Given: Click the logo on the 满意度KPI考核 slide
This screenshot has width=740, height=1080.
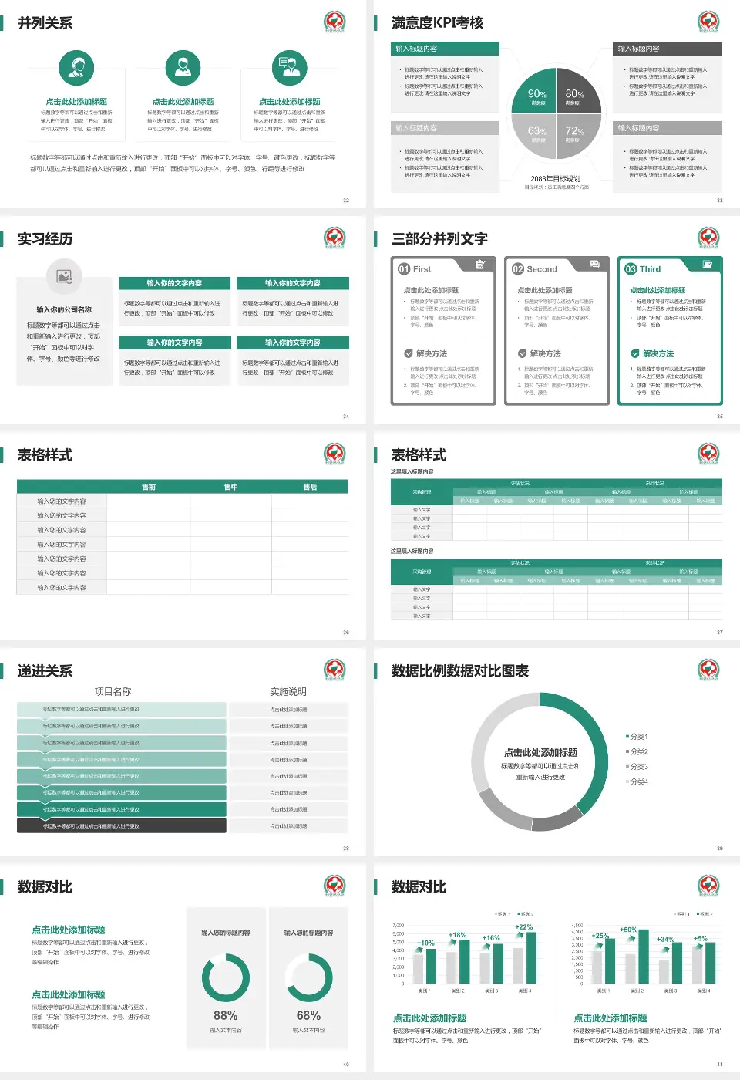Looking at the screenshot, I should tap(708, 22).
